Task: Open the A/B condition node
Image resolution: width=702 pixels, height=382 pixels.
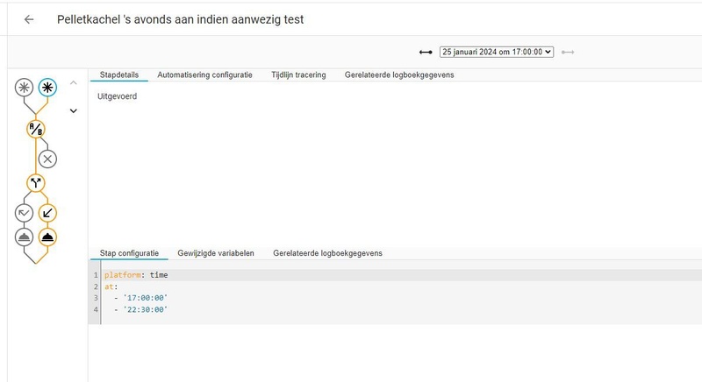Action: 36,129
